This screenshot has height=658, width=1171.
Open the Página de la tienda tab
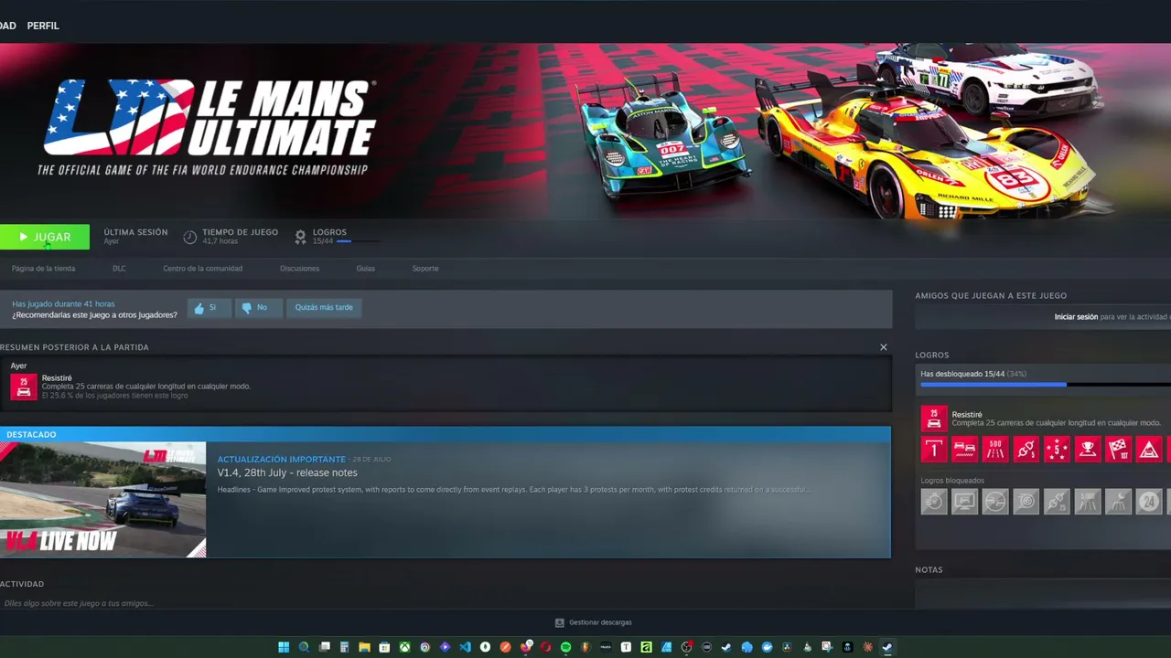coord(43,269)
